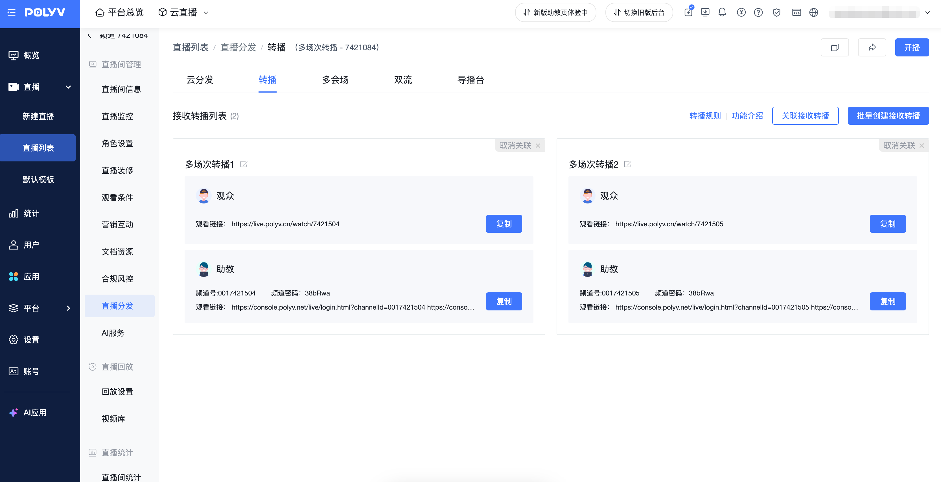Screen dimensions: 941x482
Task: Copy assistant info for channel 0017421504
Action: [504, 301]
